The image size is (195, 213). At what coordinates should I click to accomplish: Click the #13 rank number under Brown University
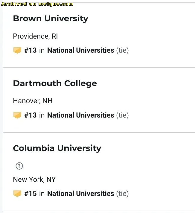(31, 50)
